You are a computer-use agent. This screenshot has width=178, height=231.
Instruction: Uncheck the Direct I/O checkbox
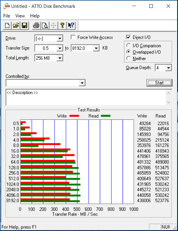tap(128, 37)
